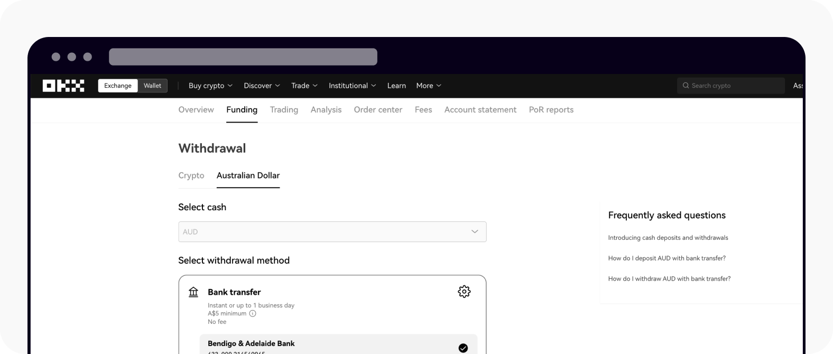Click the bank building icon beside Bank transfer
The width and height of the screenshot is (833, 354).
tap(193, 292)
